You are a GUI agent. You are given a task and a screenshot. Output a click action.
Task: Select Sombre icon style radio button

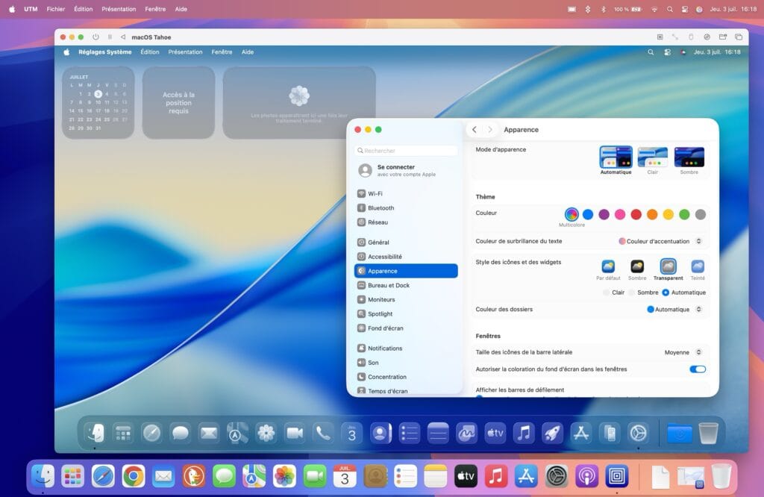tap(631, 293)
